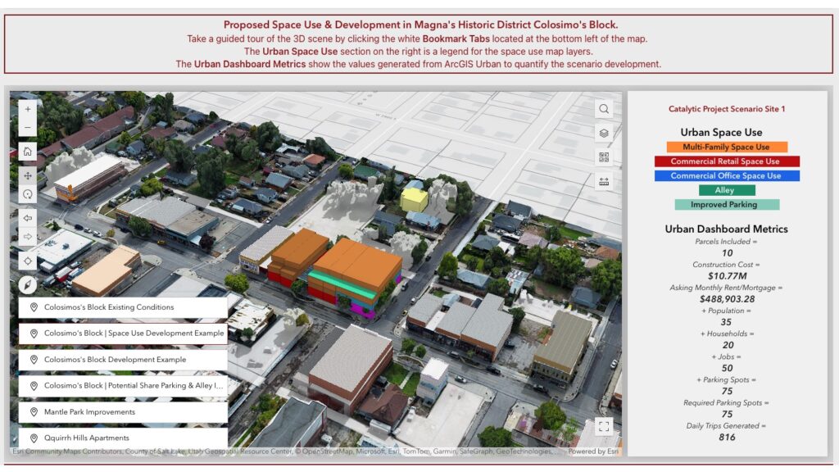Open the map layers list
The height and width of the screenshot is (472, 839).
click(604, 134)
